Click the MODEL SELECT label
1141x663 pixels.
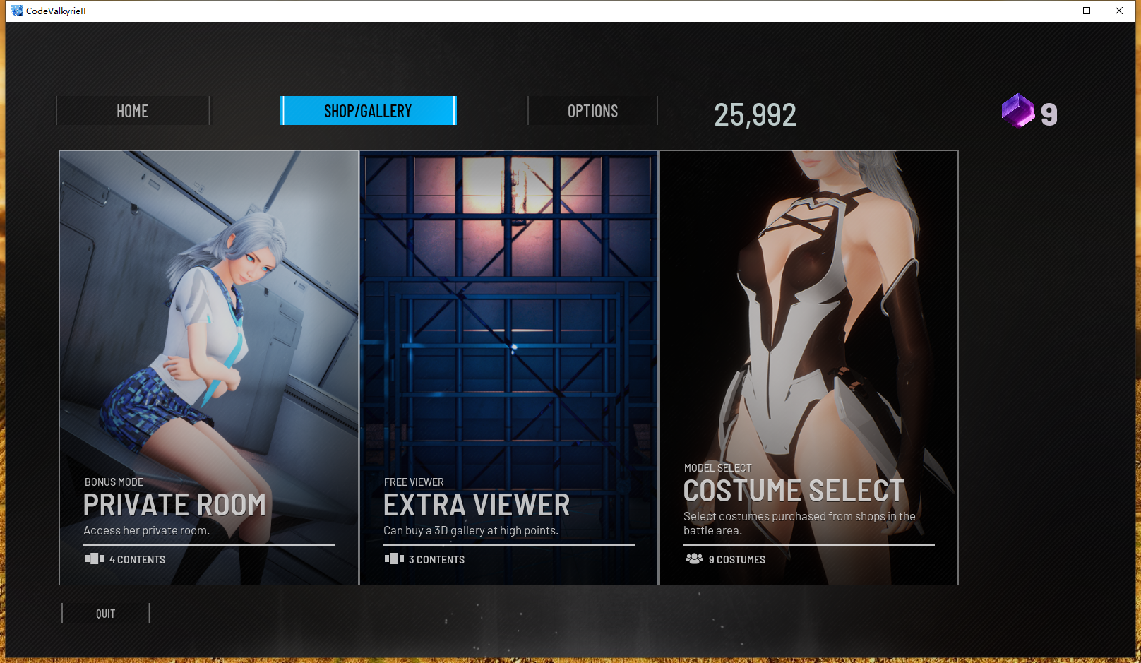tap(717, 468)
